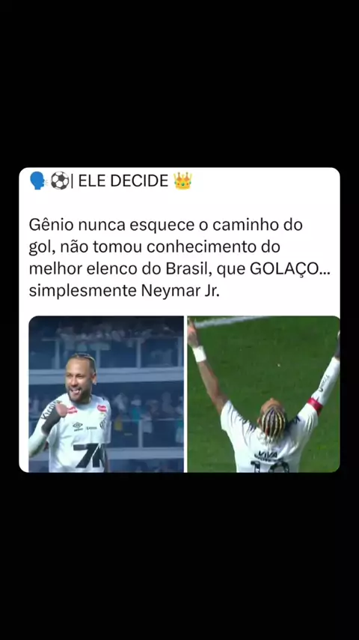Click the black jersey number on front
359x640 pixels.
[90, 456]
